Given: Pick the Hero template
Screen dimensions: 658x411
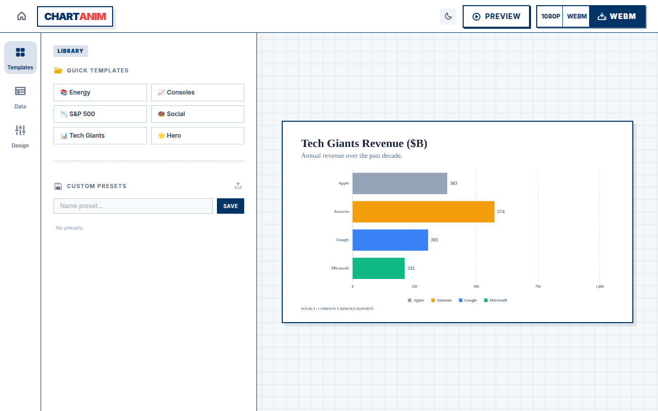Looking at the screenshot, I should 197,136.
